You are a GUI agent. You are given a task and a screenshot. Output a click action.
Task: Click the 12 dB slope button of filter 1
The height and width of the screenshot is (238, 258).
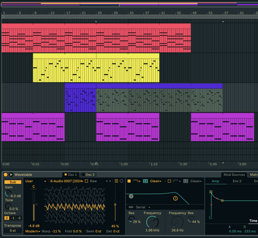point(145,181)
